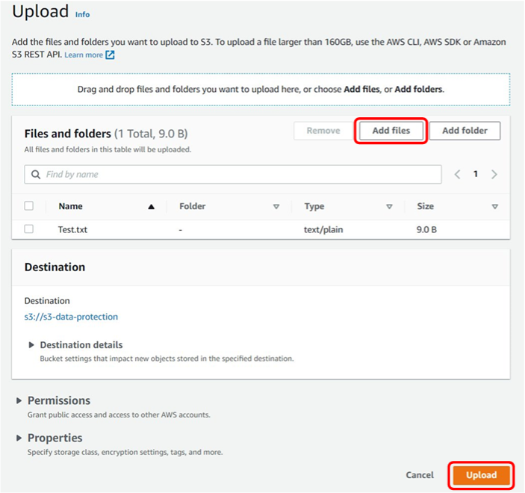The height and width of the screenshot is (493, 525).
Task: Sort the Type column
Action: pos(388,207)
